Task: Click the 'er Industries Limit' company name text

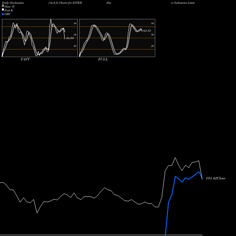Action: pos(183,3)
